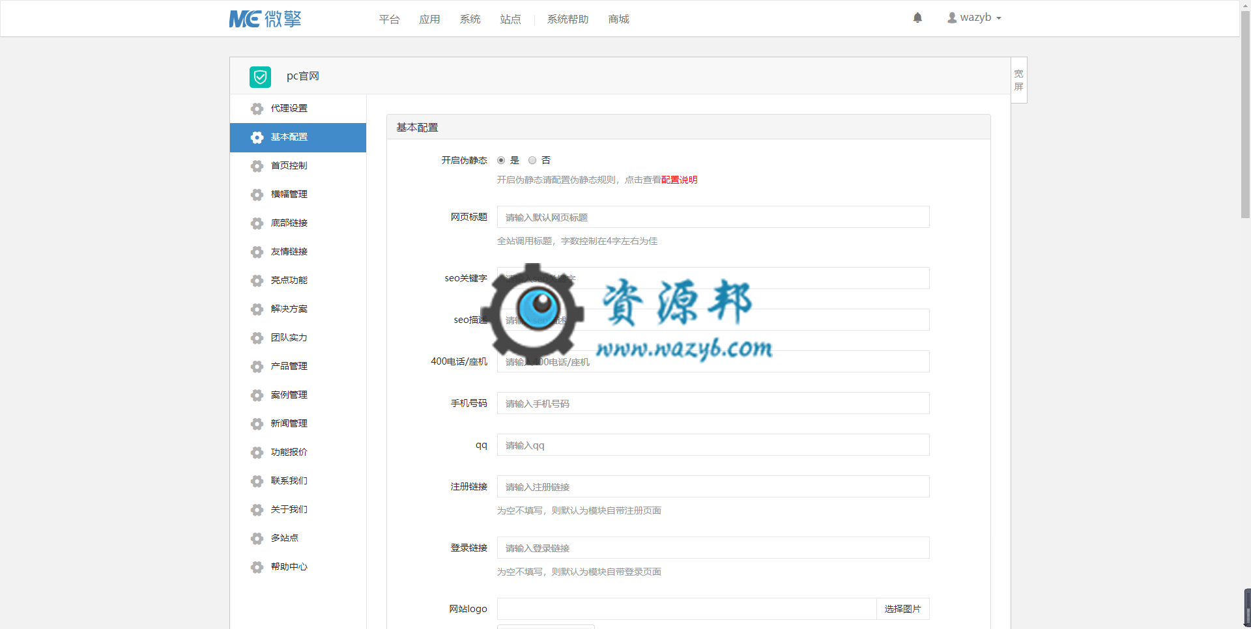This screenshot has width=1251, height=629.
Task: Click the gear icon beside 产品管理
Action: (x=257, y=367)
